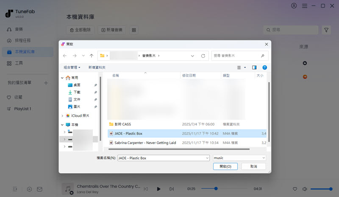Open the TuneFab hamburger menu
The image size is (339, 197).
tap(305, 6)
